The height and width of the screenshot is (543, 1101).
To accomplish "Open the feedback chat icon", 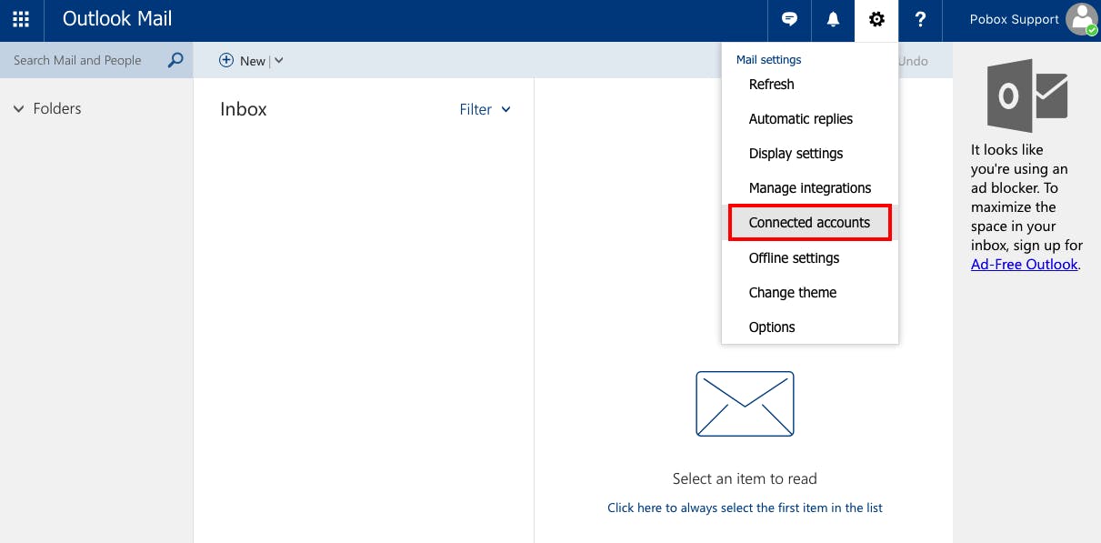I will tap(788, 18).
